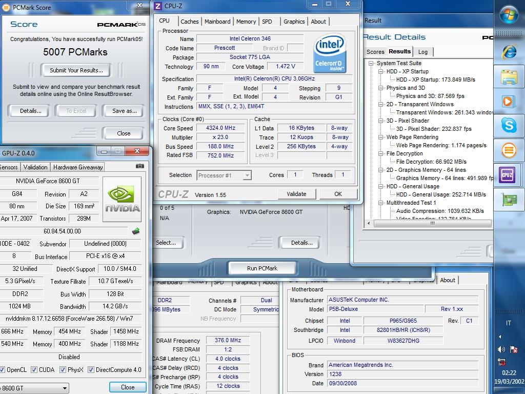The width and height of the screenshot is (525, 394).
Task: Click the IT language indicator
Action: pyautogui.click(x=508, y=323)
